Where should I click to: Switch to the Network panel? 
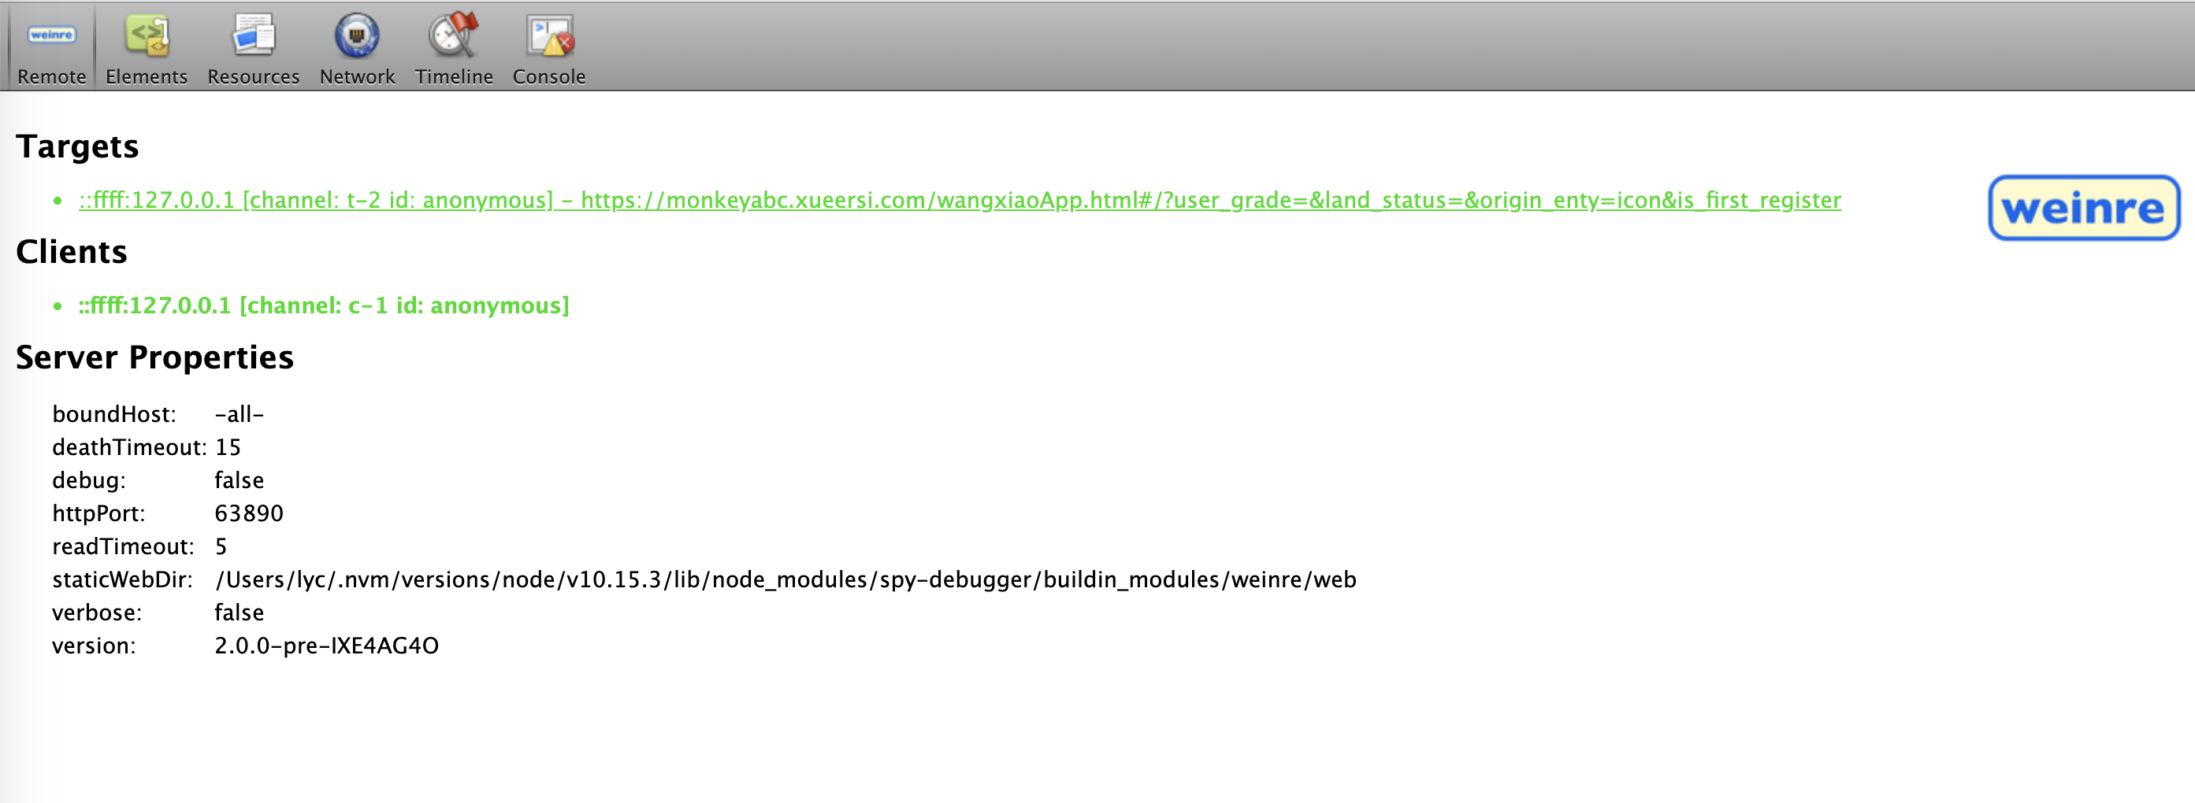[357, 48]
